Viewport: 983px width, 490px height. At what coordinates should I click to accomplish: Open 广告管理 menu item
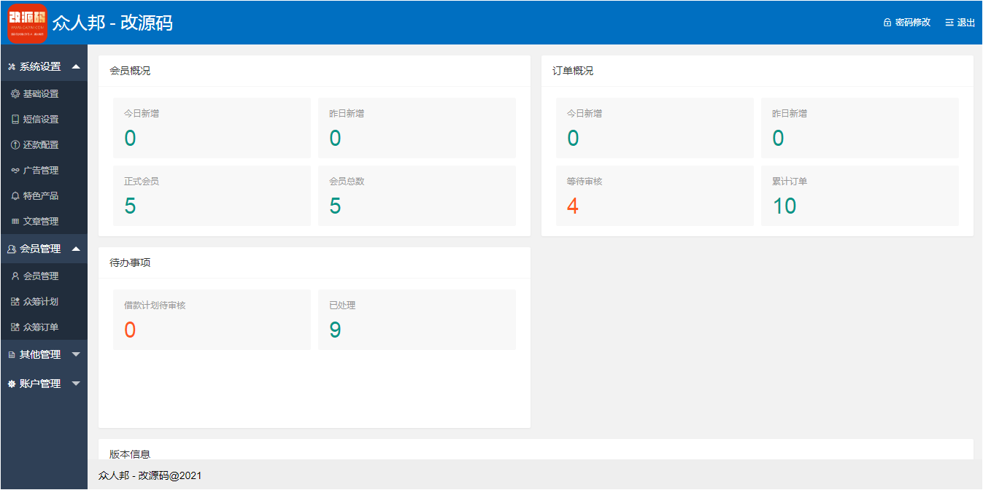[44, 171]
